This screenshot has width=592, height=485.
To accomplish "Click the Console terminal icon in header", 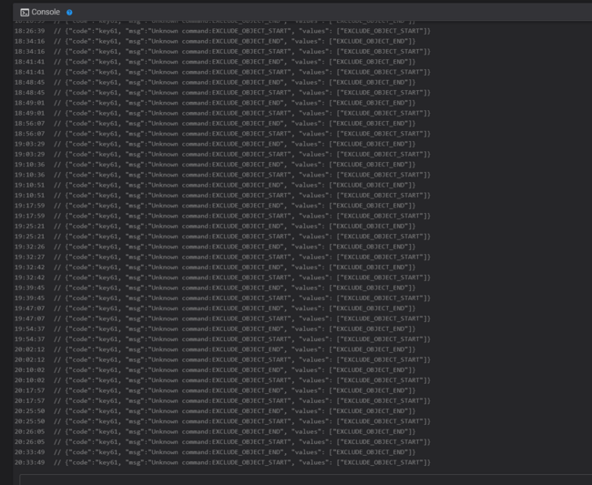I will click(24, 12).
